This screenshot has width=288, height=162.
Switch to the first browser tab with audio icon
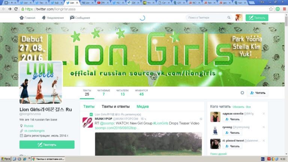pyautogui.click(x=10, y=3)
